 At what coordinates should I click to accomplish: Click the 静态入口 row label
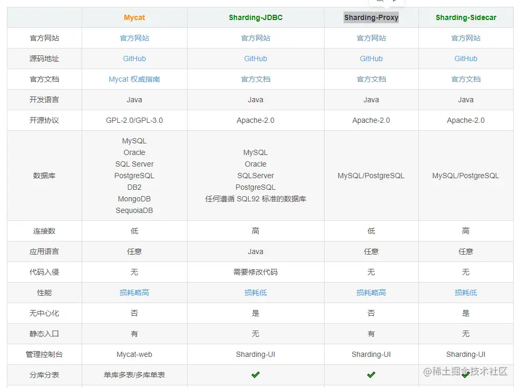point(44,334)
